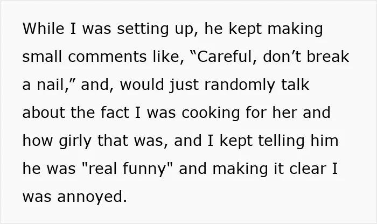Click the word "would" in the third line

click(x=142, y=85)
